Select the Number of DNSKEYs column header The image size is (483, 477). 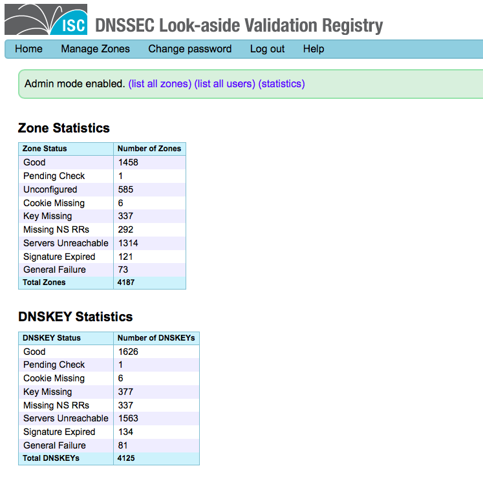[156, 338]
